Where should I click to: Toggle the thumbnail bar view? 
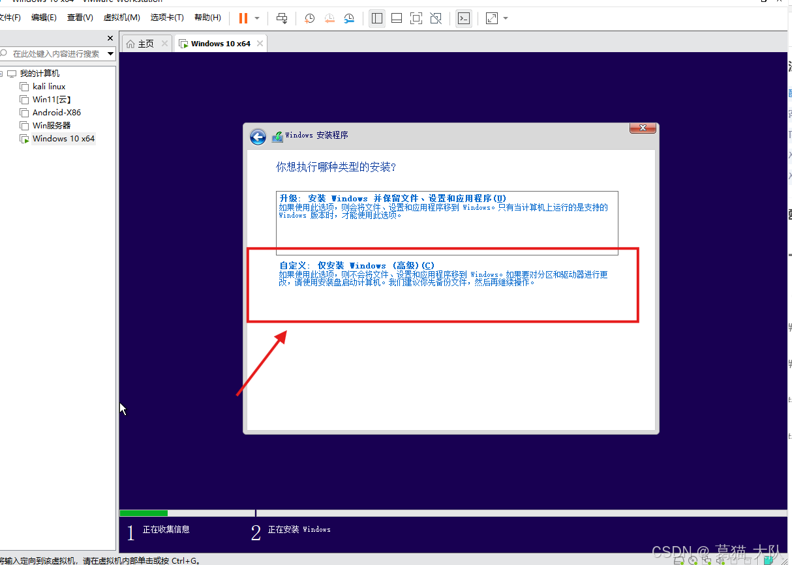397,18
